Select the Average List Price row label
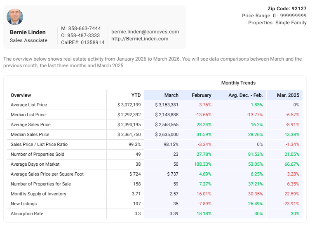The image size is (317, 230). click(x=28, y=105)
